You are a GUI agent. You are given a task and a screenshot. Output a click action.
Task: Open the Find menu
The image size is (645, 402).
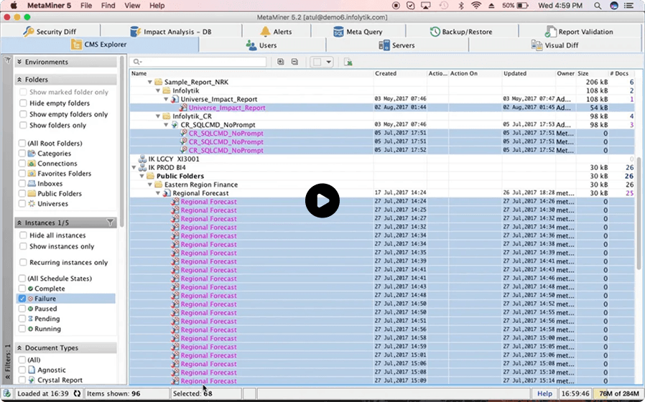click(x=108, y=5)
